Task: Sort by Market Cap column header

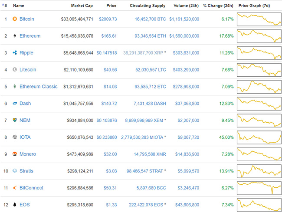Action: pos(82,6)
